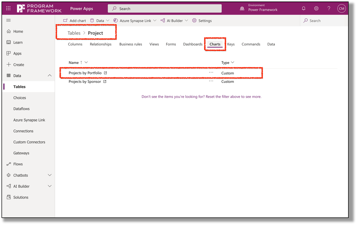Switch to the Dashboards tab
Screen dimensions: 357x225
pos(193,44)
